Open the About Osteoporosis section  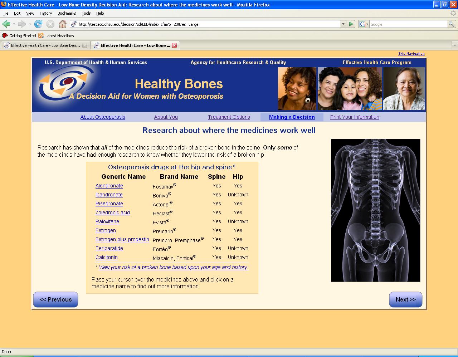[x=103, y=117]
